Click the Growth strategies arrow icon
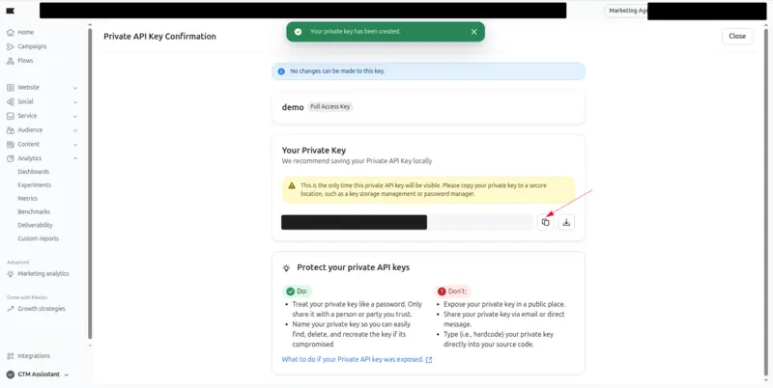The image size is (773, 388). coord(11,309)
